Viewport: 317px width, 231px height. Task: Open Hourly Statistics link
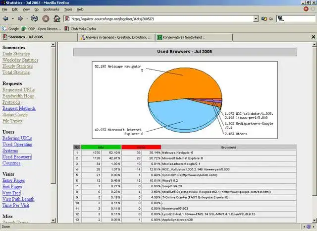click(x=17, y=66)
